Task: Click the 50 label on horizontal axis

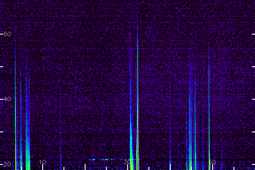Action: (212, 162)
